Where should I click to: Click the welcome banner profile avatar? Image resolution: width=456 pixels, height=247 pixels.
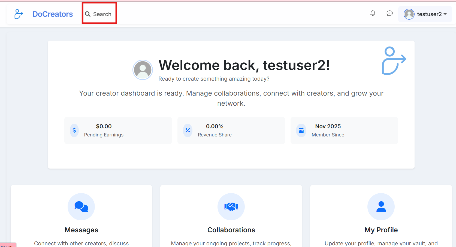point(143,70)
